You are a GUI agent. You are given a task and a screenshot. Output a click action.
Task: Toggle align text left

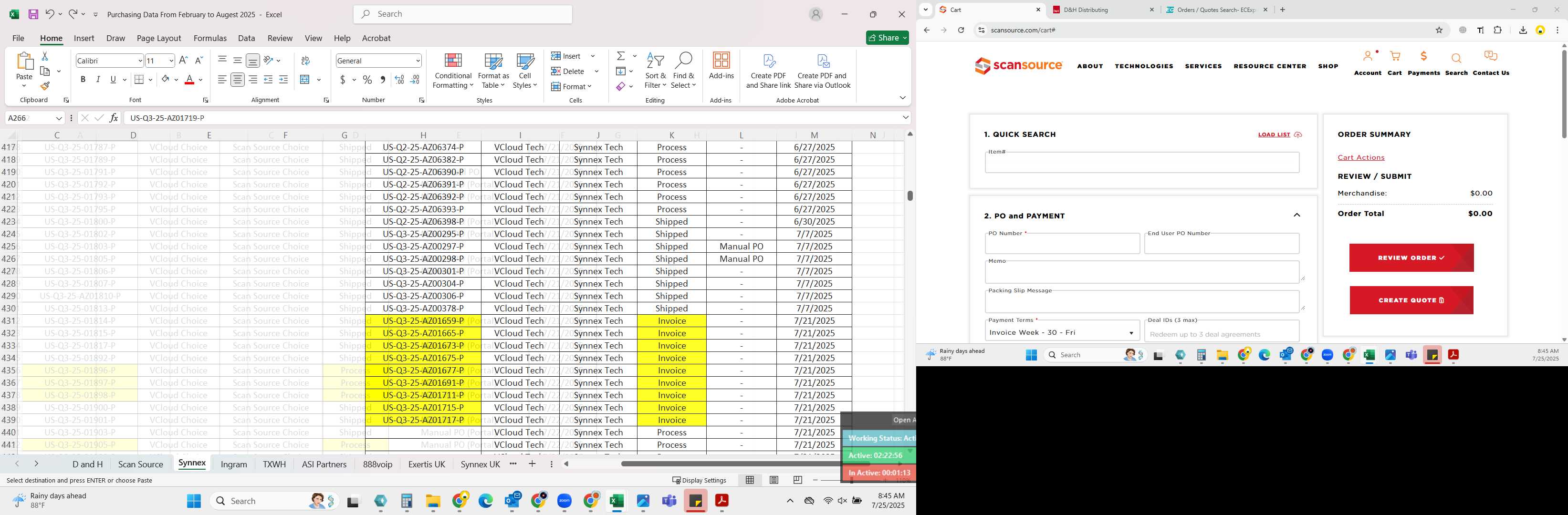222,79
